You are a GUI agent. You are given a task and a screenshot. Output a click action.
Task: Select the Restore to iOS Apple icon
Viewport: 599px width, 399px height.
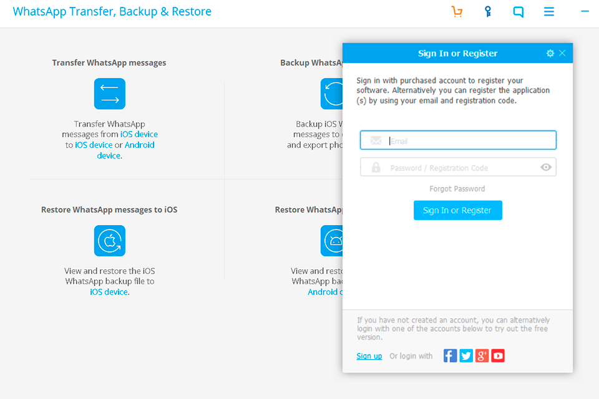tap(109, 241)
